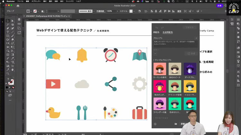This screenshot has width=241, height=135.
Task: Click the Home icon
Action: 18,6
